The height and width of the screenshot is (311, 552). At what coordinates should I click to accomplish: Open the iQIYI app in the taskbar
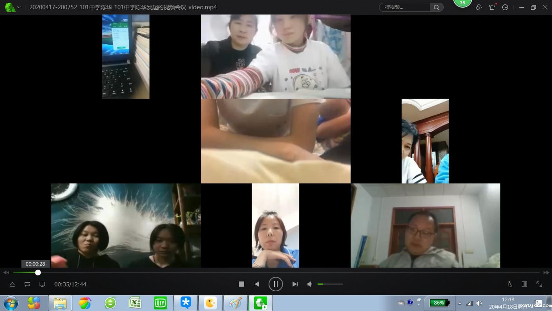(160, 303)
